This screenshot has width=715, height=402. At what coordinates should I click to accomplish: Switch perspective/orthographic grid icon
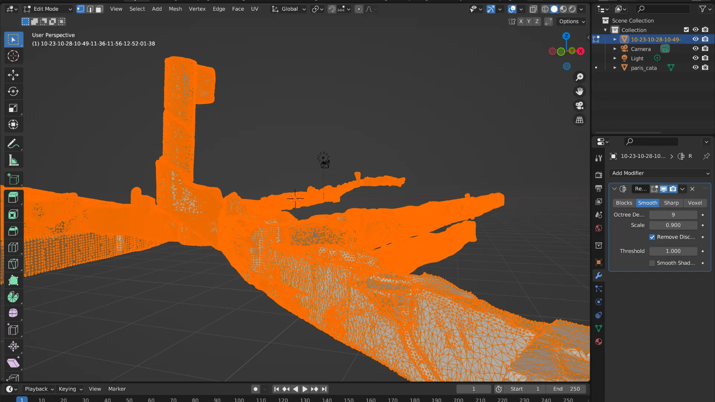(579, 120)
